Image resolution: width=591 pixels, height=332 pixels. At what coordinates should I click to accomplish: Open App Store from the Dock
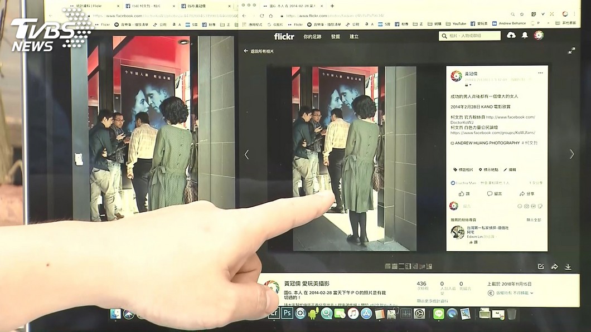pyautogui.click(x=366, y=314)
